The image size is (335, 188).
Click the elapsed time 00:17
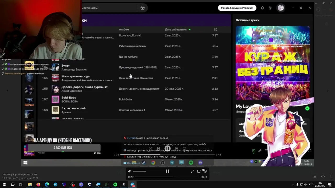[131, 177]
